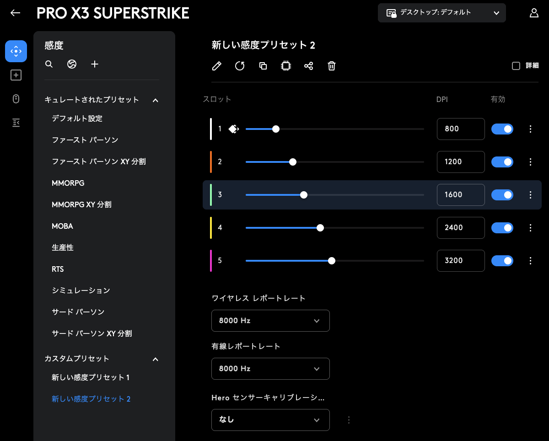Open more options for slot 4
The width and height of the screenshot is (549, 441).
(531, 228)
